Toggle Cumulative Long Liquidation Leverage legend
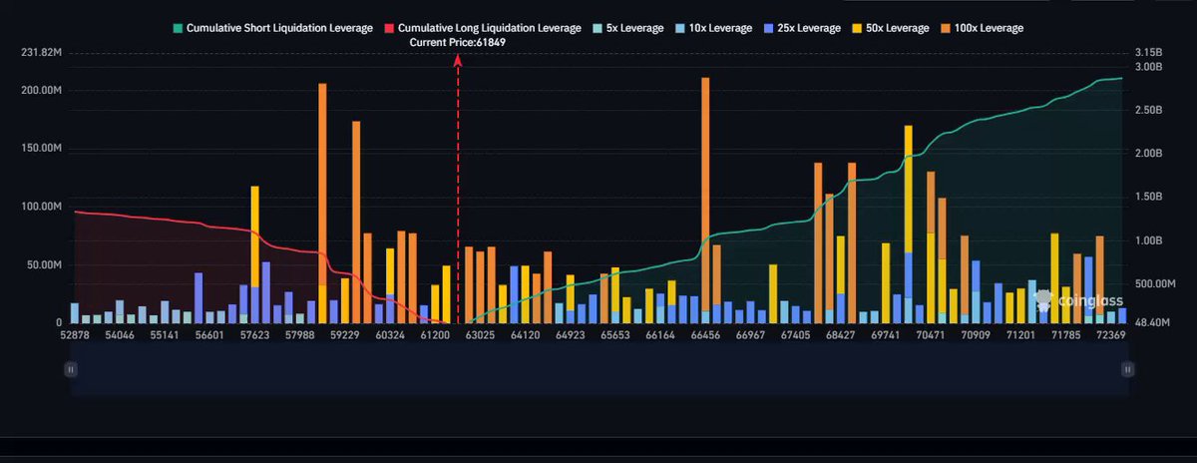Screen dimensions: 1197x463 (483, 28)
